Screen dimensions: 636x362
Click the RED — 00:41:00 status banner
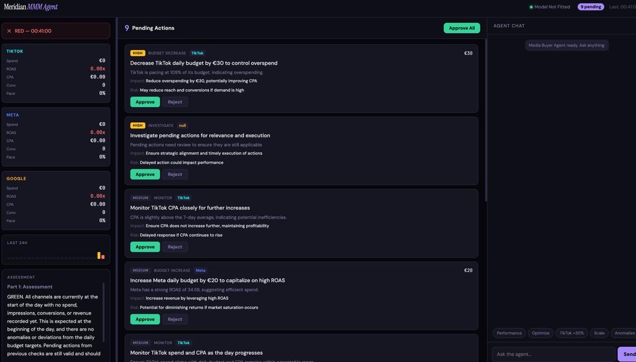(x=56, y=31)
